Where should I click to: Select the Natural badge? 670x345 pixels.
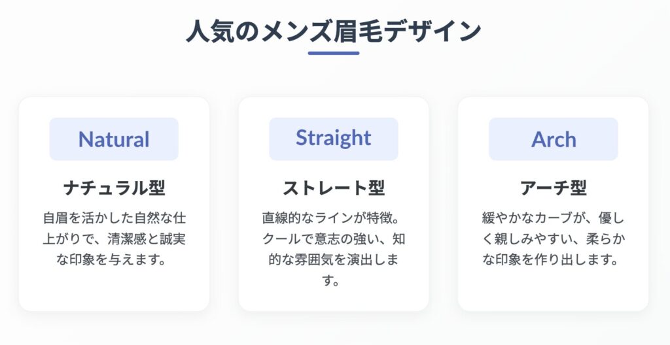tap(114, 139)
